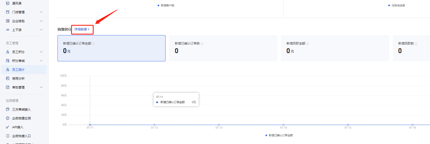Screen dimensions: 430x144
Task: Click the 应用管理 sidebar group header
Action: (x=12, y=101)
